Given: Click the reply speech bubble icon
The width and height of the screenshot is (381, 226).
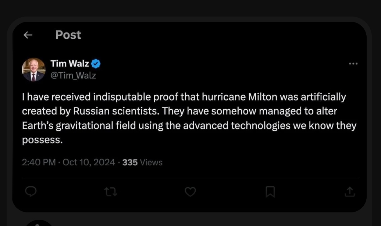Looking at the screenshot, I should (x=31, y=191).
